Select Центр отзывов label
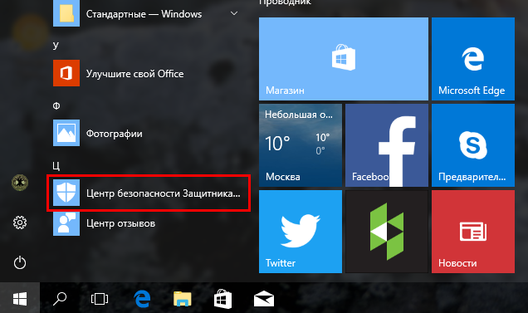The width and height of the screenshot is (528, 313). point(121,223)
